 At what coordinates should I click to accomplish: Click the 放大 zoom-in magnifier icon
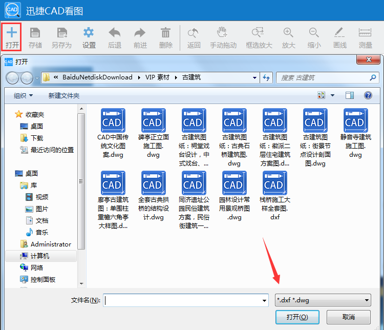[288, 33]
